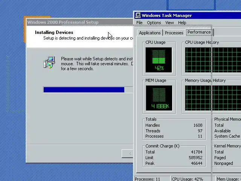This screenshot has height=181, width=241.
Task: Click the Commit Charge Total value 41784
Action: pos(197,152)
